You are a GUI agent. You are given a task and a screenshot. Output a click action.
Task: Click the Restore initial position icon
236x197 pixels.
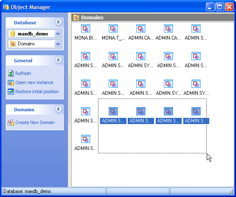click(x=11, y=92)
